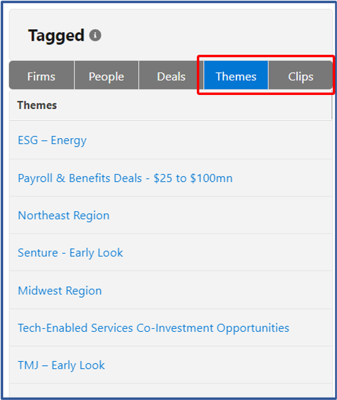337x400 pixels.
Task: Open the People tab
Action: pos(107,75)
